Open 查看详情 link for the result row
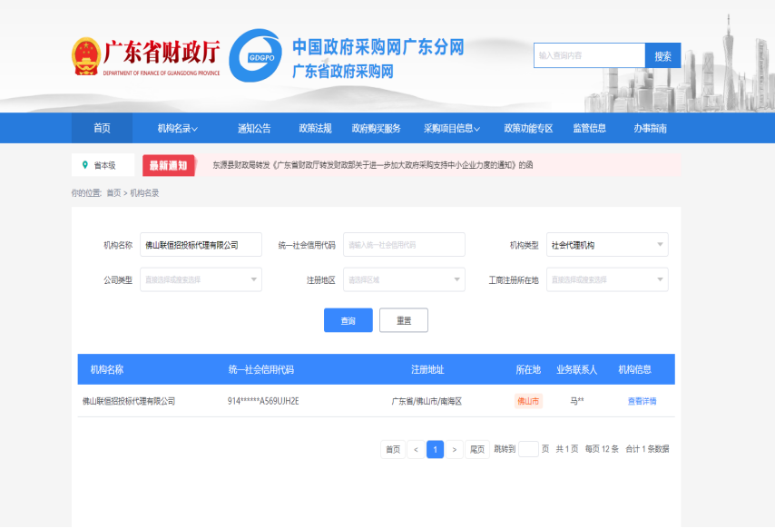775x528 pixels. point(642,401)
